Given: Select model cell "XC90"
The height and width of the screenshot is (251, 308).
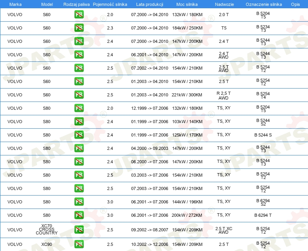Looking at the screenshot, I should click(x=47, y=244).
